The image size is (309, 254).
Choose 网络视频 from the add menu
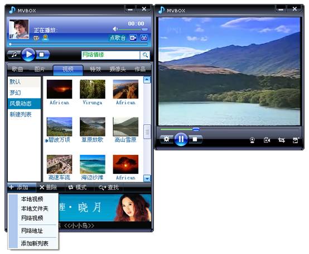pos(32,218)
